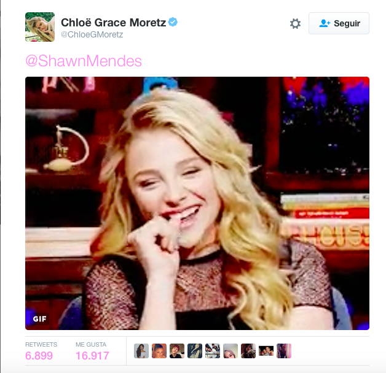Open the purple and pink avatar

click(x=284, y=351)
